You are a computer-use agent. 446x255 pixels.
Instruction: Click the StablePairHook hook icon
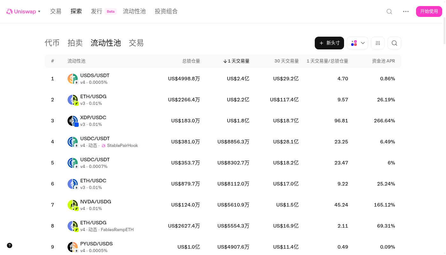pyautogui.click(x=104, y=146)
